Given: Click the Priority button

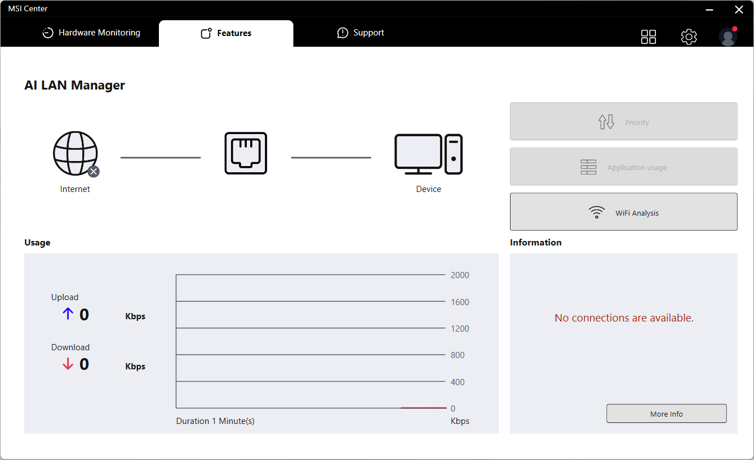Looking at the screenshot, I should coord(623,122).
